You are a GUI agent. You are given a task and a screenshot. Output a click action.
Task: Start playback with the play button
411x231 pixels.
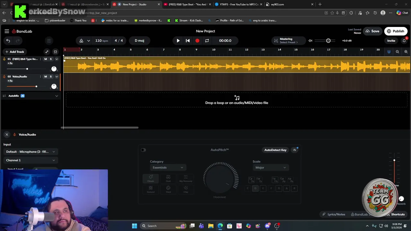(x=178, y=40)
